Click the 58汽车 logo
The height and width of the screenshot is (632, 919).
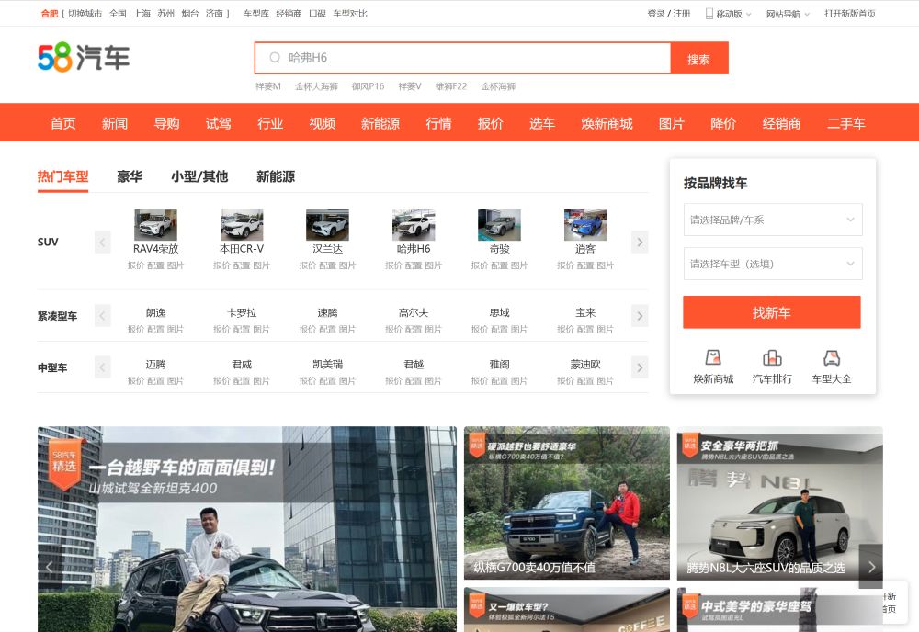(85, 57)
